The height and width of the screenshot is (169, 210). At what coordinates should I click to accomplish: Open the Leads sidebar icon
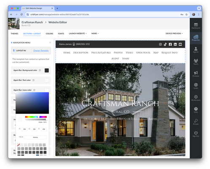[196, 85]
